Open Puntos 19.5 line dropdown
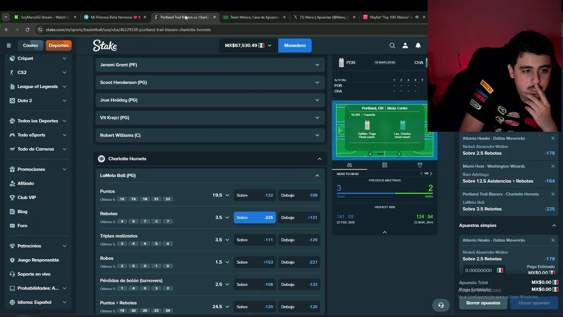The image size is (563, 317). point(221,195)
